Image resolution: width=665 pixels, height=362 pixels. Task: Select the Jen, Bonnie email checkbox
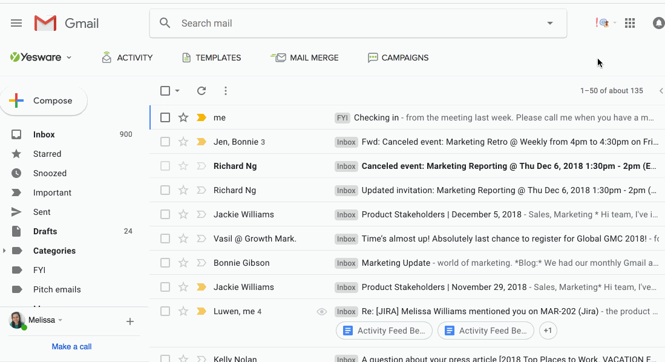tap(165, 142)
